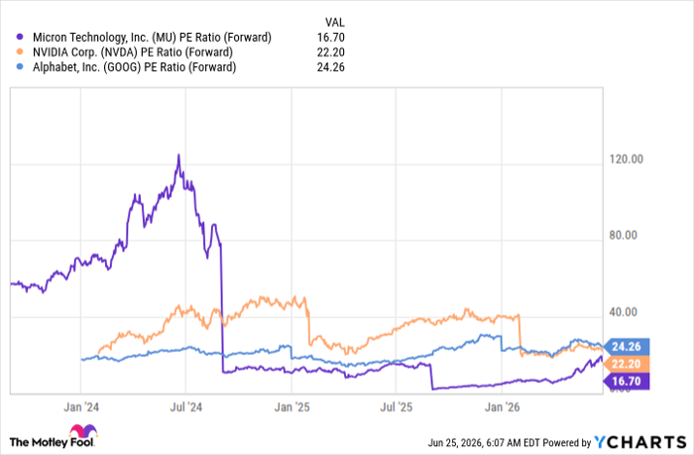
Task: Click the orange NVIDIA legend dot
Action: coord(20,53)
